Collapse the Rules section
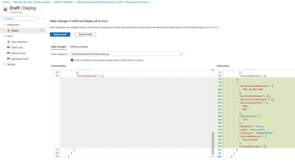This screenshot has height=168, width=295. [4, 36]
